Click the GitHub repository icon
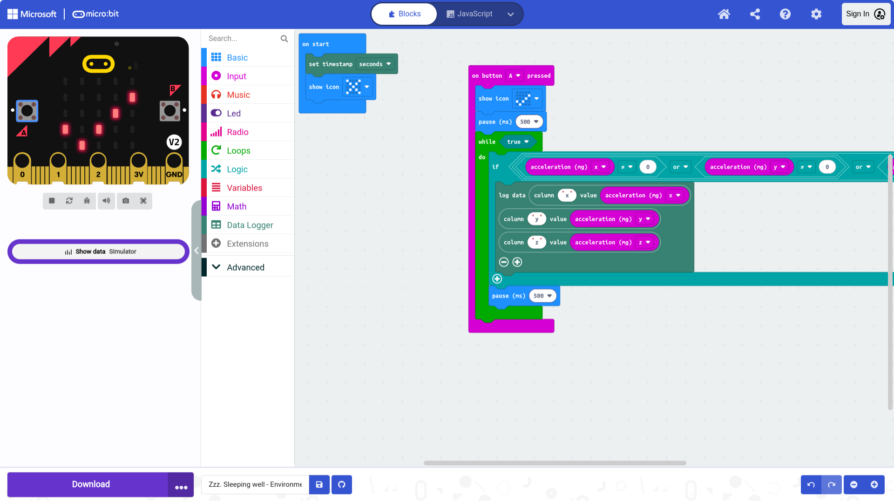The height and width of the screenshot is (503, 894). 342,484
